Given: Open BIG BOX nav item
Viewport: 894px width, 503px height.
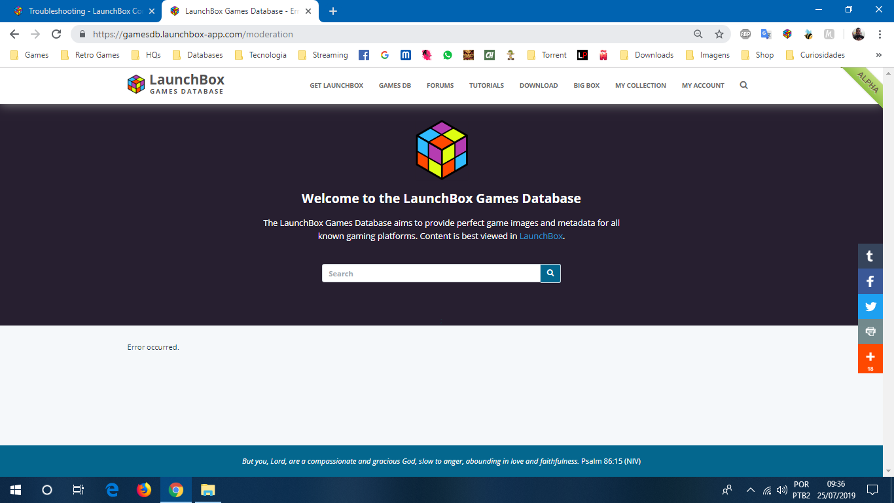Looking at the screenshot, I should coord(586,85).
